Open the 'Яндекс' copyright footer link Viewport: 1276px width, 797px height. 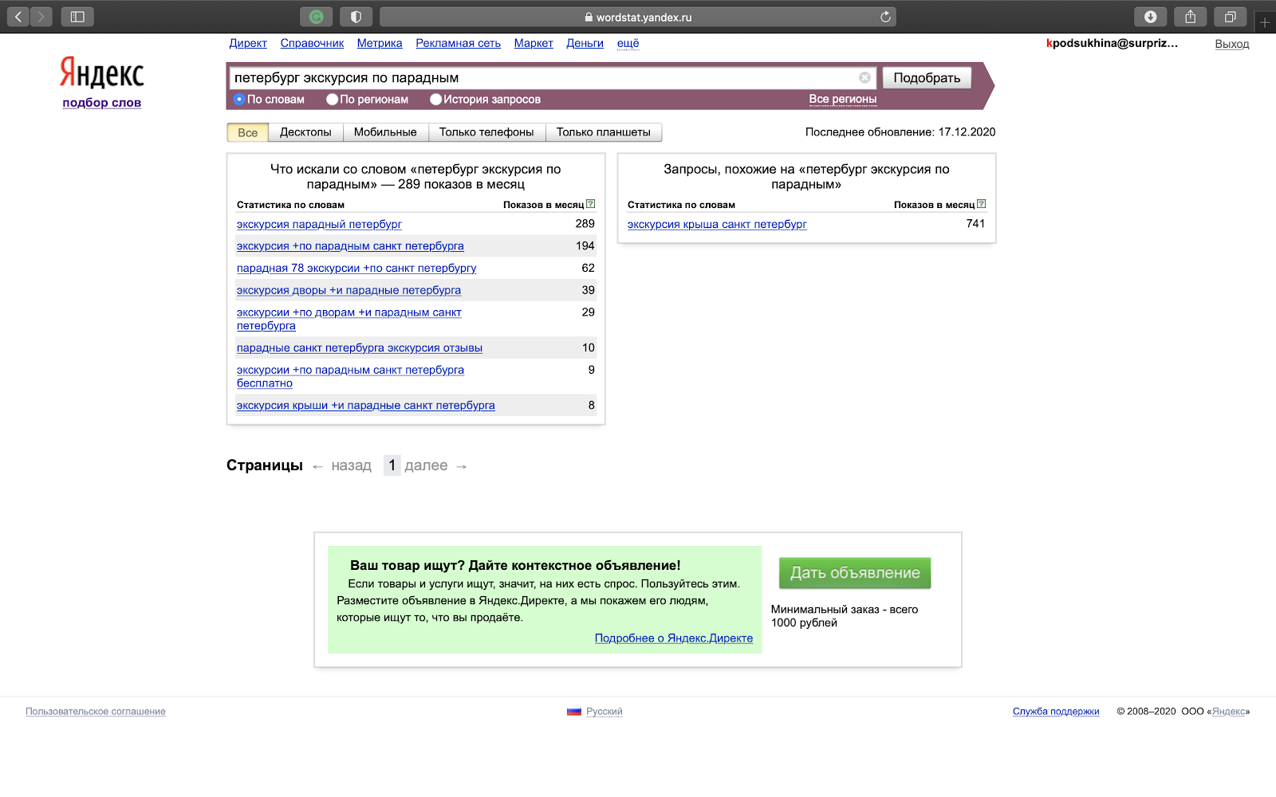tap(1228, 712)
